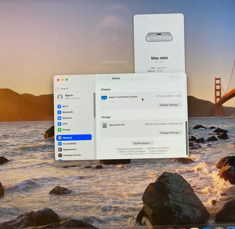Click the Apple Thunderbolt Display monitor icon

point(104,98)
